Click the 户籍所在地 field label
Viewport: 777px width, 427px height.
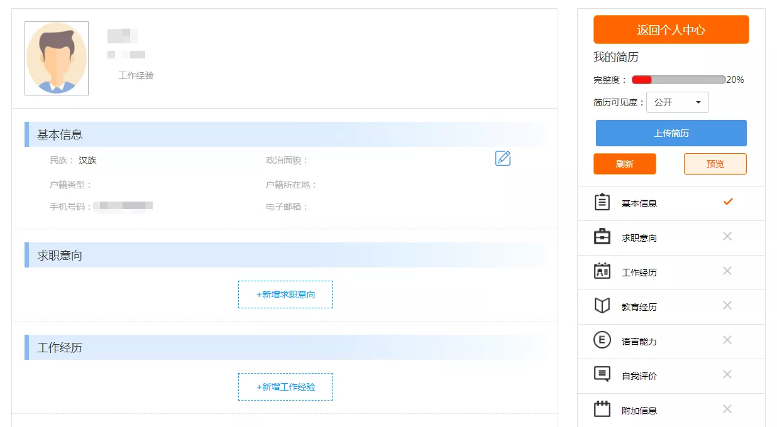click(x=292, y=185)
